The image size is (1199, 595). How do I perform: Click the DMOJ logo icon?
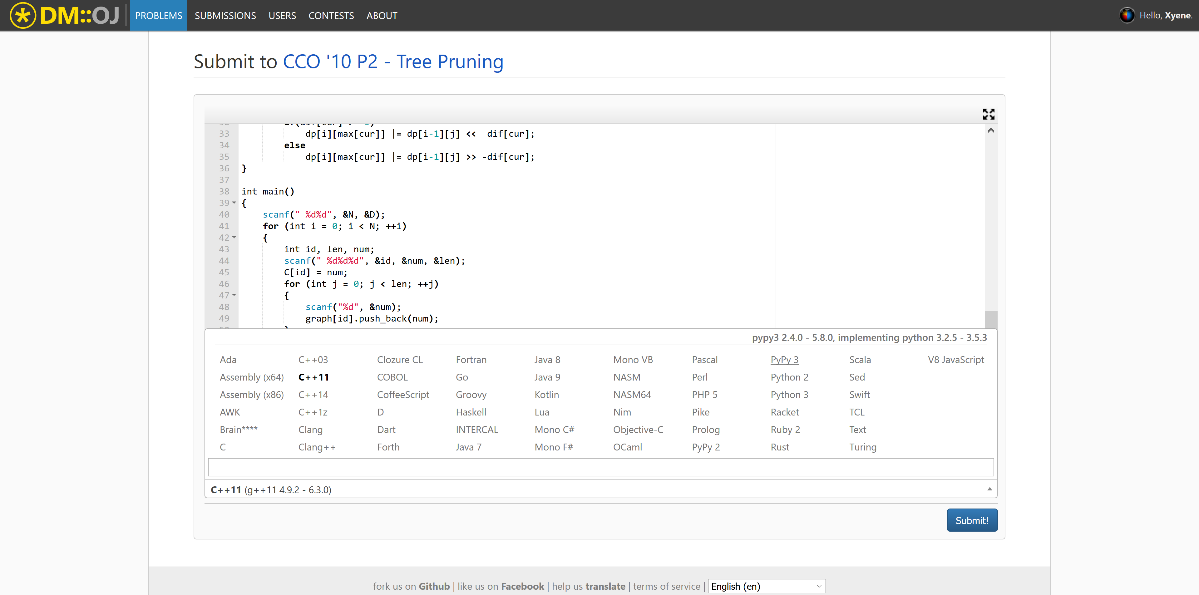[22, 15]
